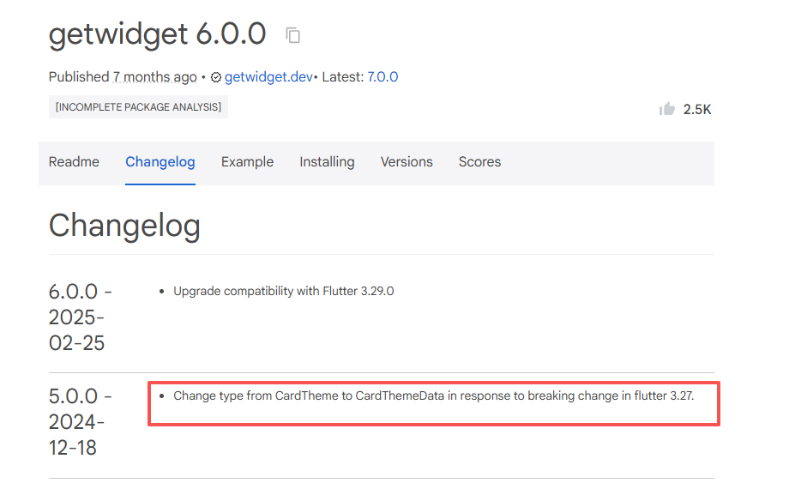Click the large Changelog heading

(x=124, y=226)
